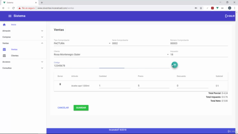Image resolution: width=238 pixels, height=134 pixels.
Task: Click the teal article list button
Action: tap(174, 65)
